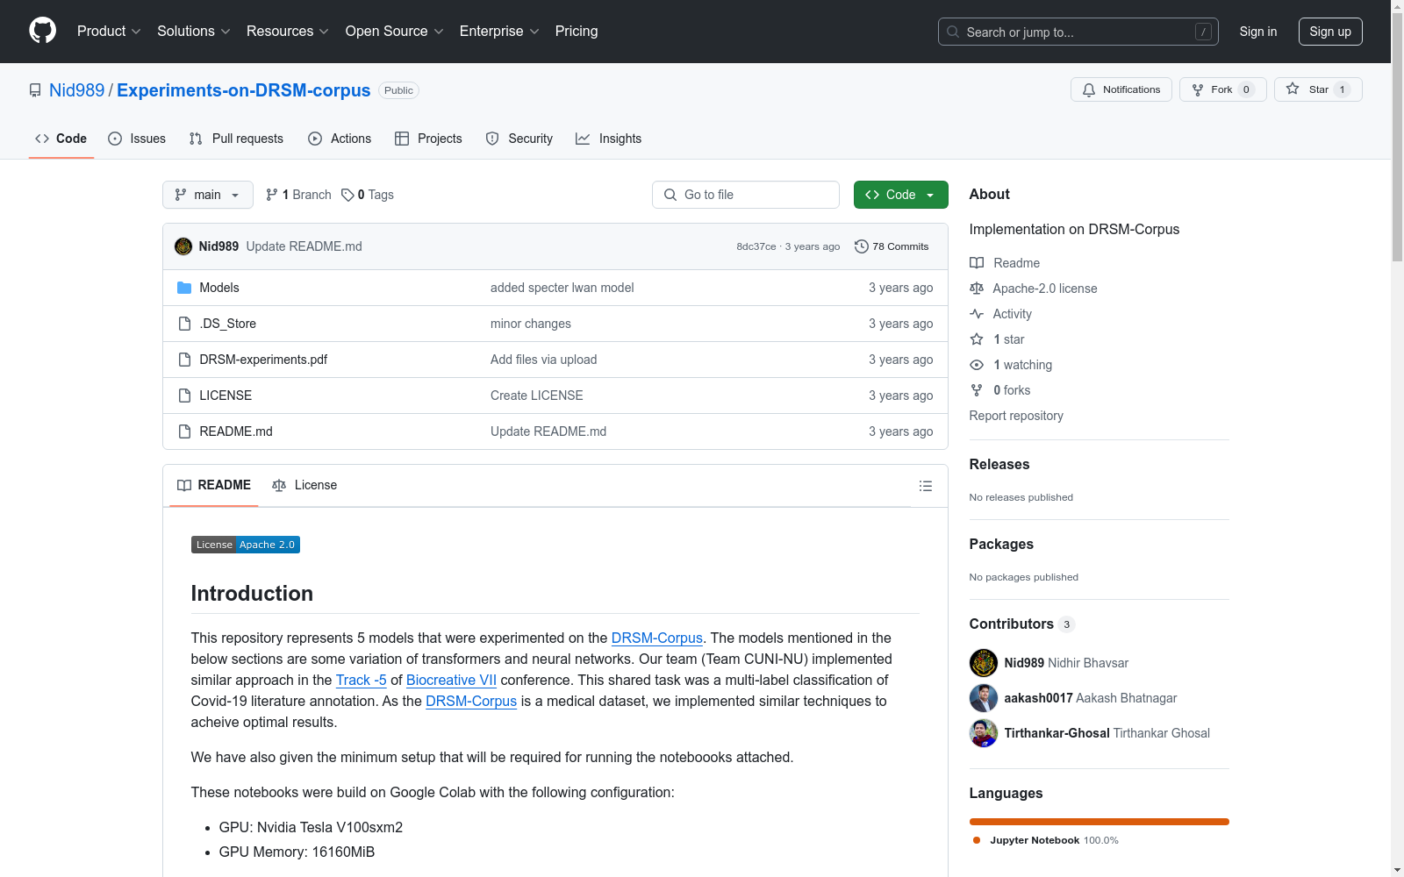Open contributor Nid989 Nidhir Bhavsar profile
1404x877 pixels.
[x=1066, y=663]
